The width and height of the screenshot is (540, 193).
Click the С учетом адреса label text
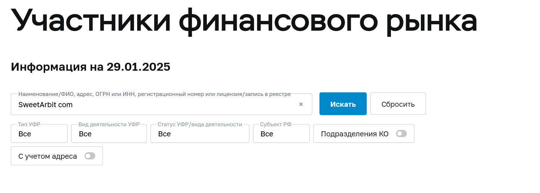pyautogui.click(x=48, y=156)
